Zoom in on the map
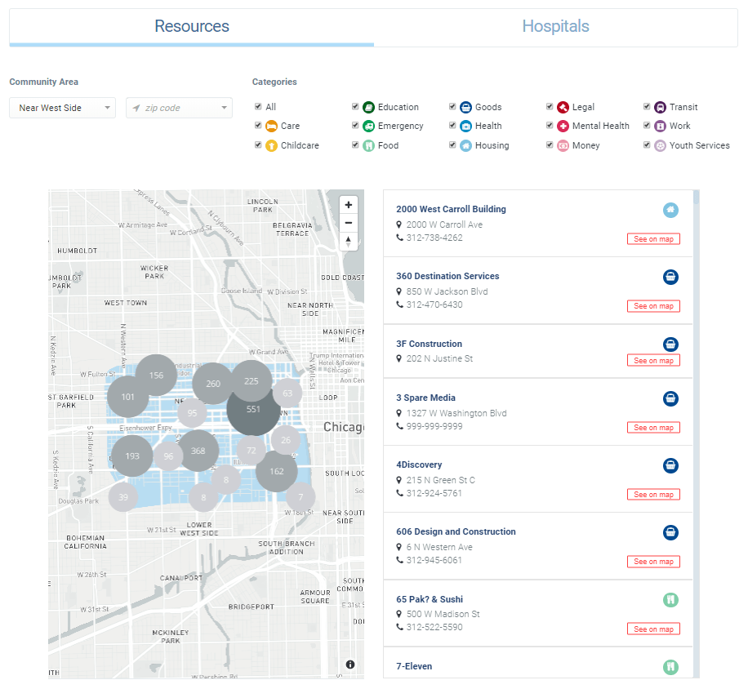The image size is (748, 689). tap(348, 205)
